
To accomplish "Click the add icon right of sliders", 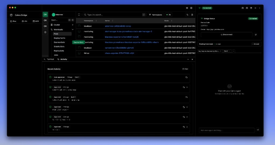I will 192,15.
